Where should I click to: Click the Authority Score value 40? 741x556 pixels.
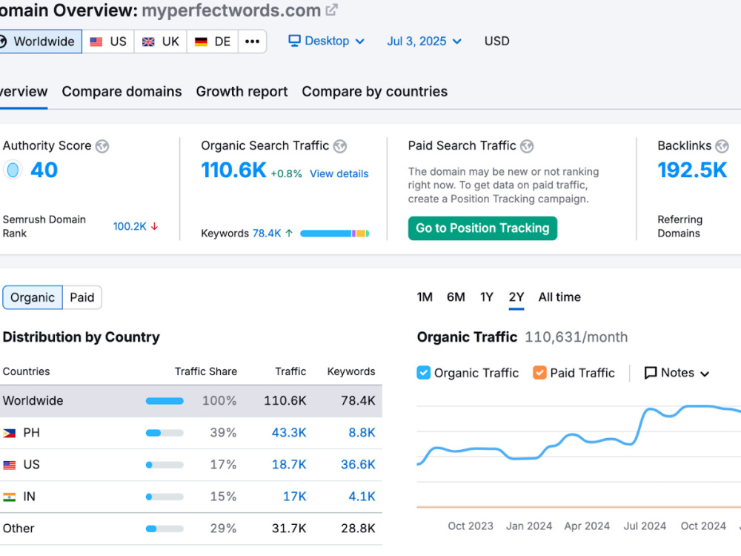tap(44, 171)
